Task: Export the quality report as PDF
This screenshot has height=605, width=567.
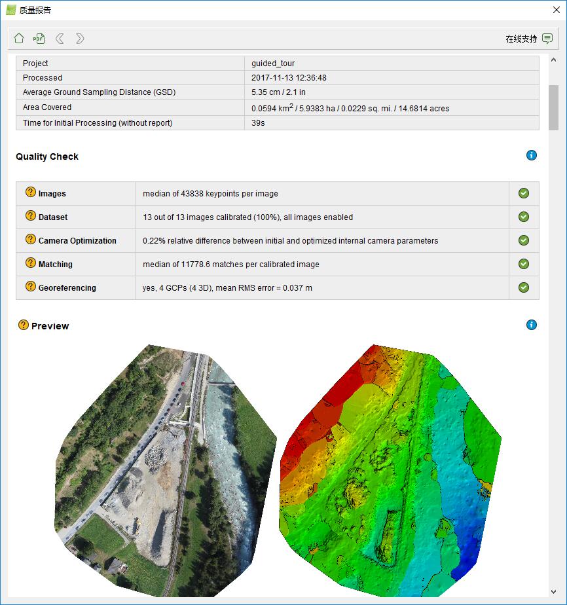Action: tap(39, 39)
